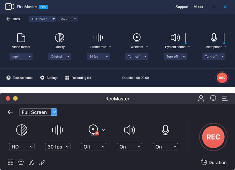This screenshot has width=235, height=170.
Task: Open the 24 fps dropdown
Action: click(98, 56)
